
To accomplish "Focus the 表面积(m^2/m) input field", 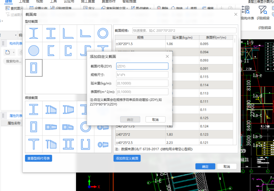I will coord(142,92).
